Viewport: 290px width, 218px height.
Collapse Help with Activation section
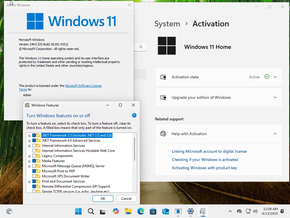pos(275,134)
